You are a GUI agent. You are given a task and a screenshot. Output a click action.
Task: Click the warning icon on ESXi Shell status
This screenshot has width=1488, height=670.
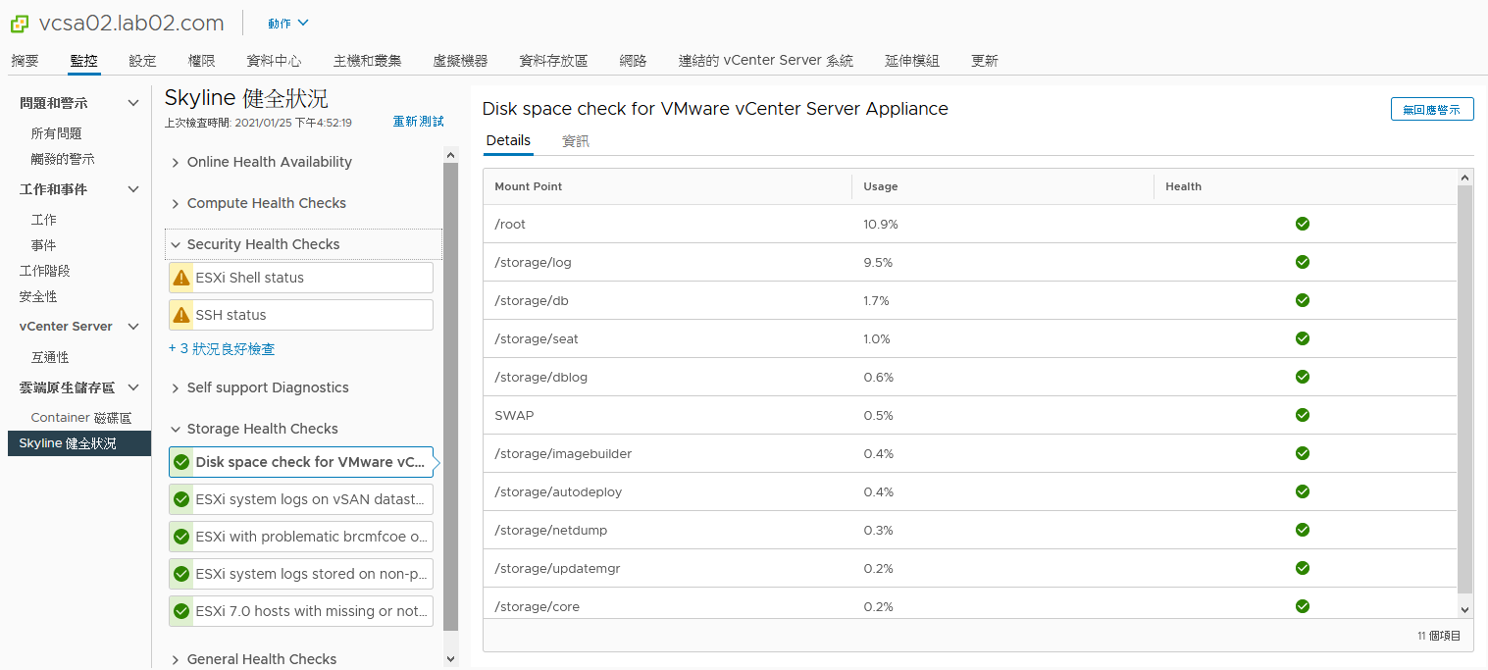coord(181,278)
